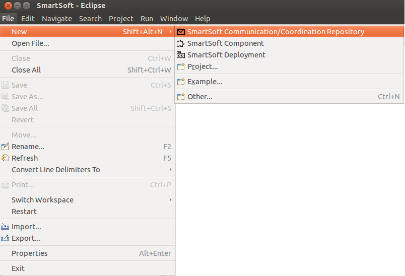
Task: Select Import... from the File menu
Action: click(87, 227)
